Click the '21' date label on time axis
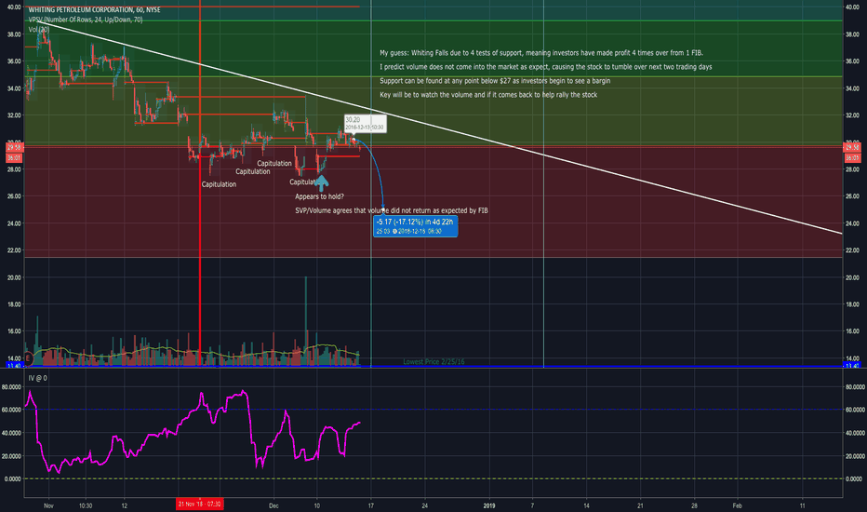The height and width of the screenshot is (512, 867). (640, 505)
